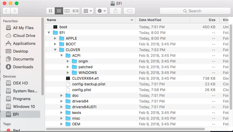
Task: Expand the misc folder
Action: [62, 118]
